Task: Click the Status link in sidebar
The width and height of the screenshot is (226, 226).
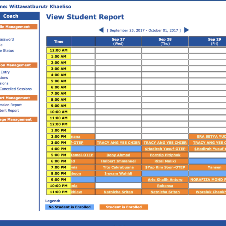Action: (x=7, y=50)
